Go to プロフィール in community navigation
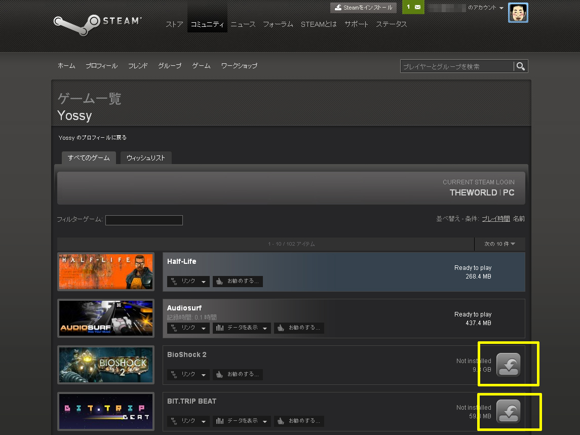Screen dimensions: 580x435 [101, 65]
